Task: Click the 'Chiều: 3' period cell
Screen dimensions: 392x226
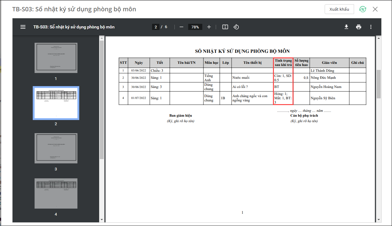Action: 160,71
